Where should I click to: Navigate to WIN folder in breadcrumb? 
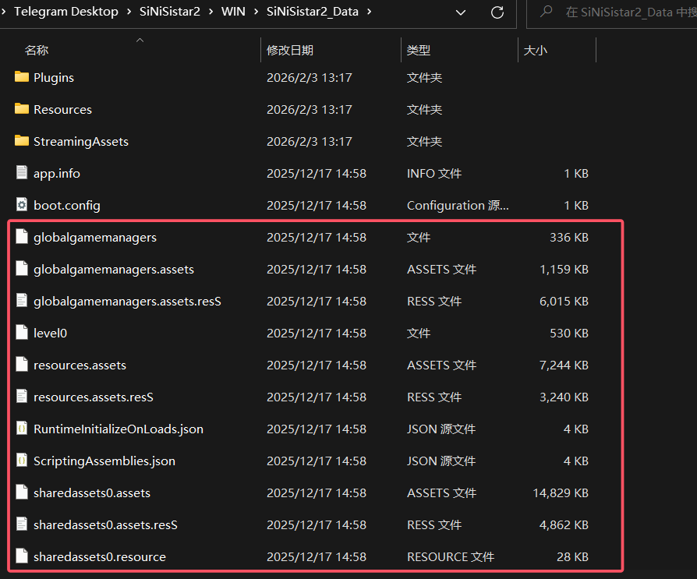coord(233,12)
